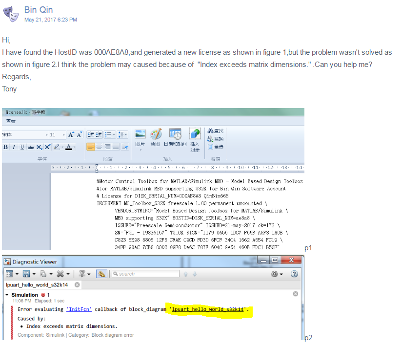
Task: Click the Increase Indent icon
Action: point(99,134)
